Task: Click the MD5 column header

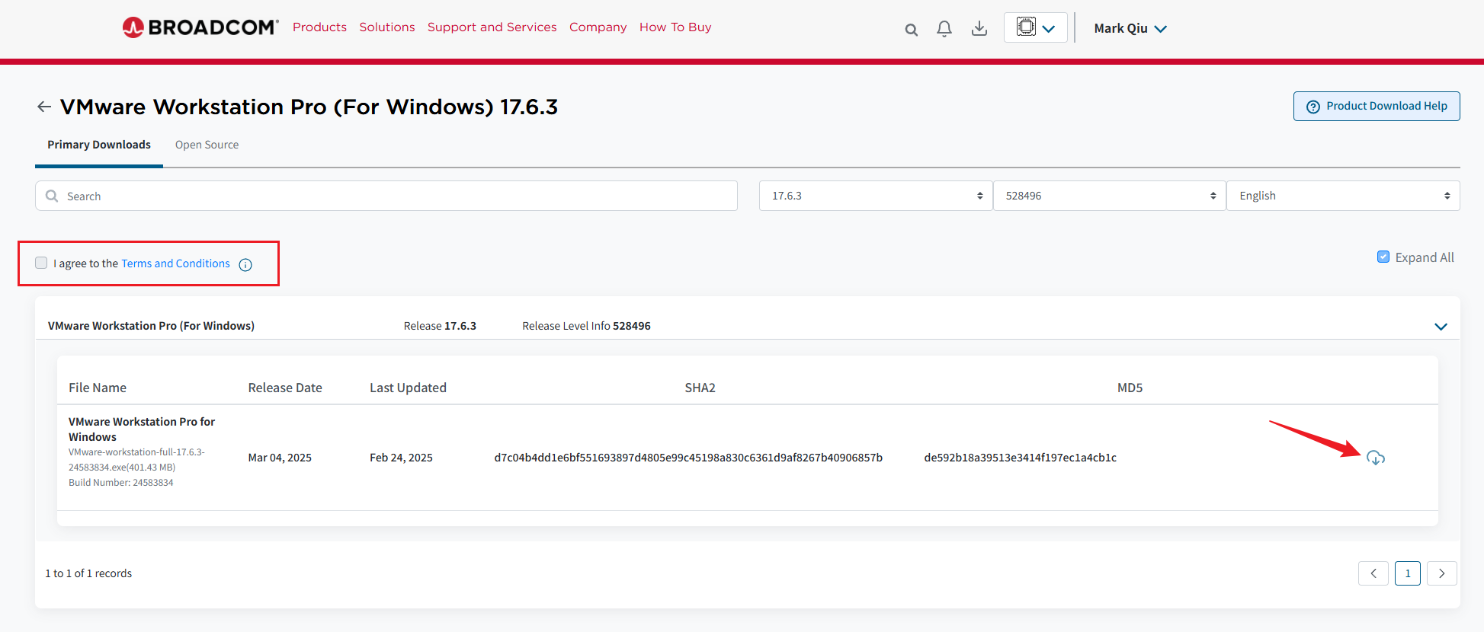Action: 1130,388
